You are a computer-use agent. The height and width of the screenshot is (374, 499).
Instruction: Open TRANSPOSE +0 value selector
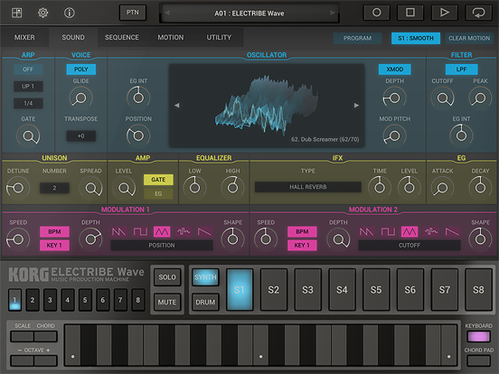[x=80, y=136]
